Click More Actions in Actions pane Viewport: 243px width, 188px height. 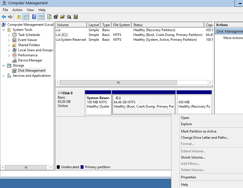(x=233, y=38)
